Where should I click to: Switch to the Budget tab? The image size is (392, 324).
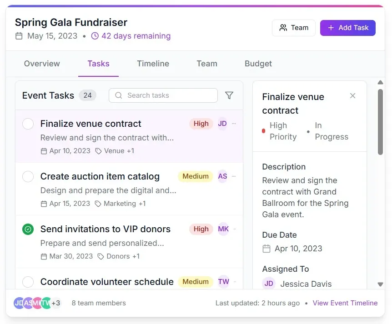pos(258,64)
